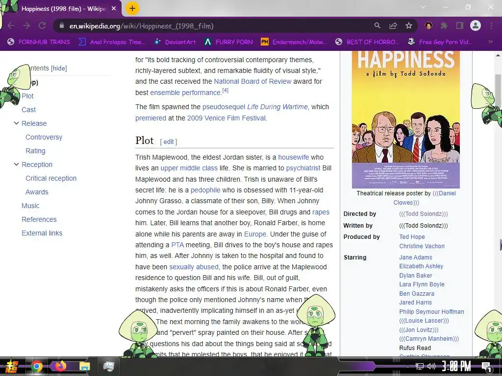Open the Philip Seymour Hoffman cast link
This screenshot has width=502, height=376.
coord(431,312)
